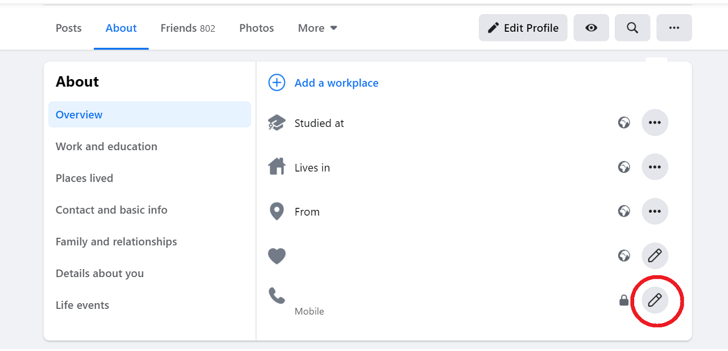Switch to the Posts tab
728x351 pixels.
(69, 28)
